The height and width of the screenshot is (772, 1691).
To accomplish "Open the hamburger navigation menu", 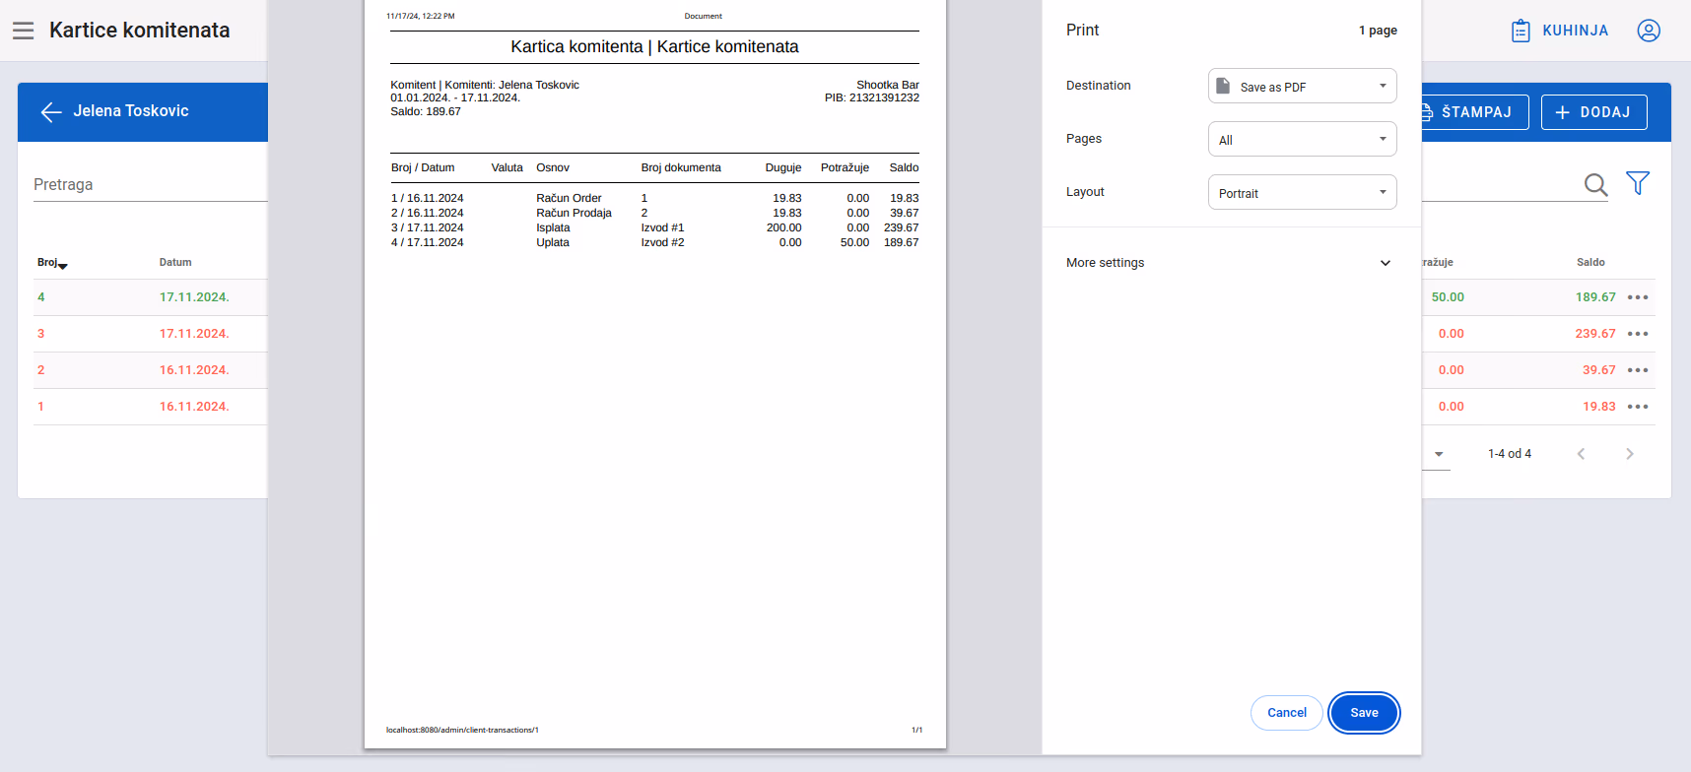I will [24, 31].
